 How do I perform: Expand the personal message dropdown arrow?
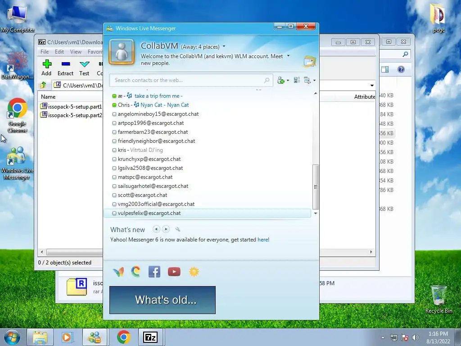[288, 56]
